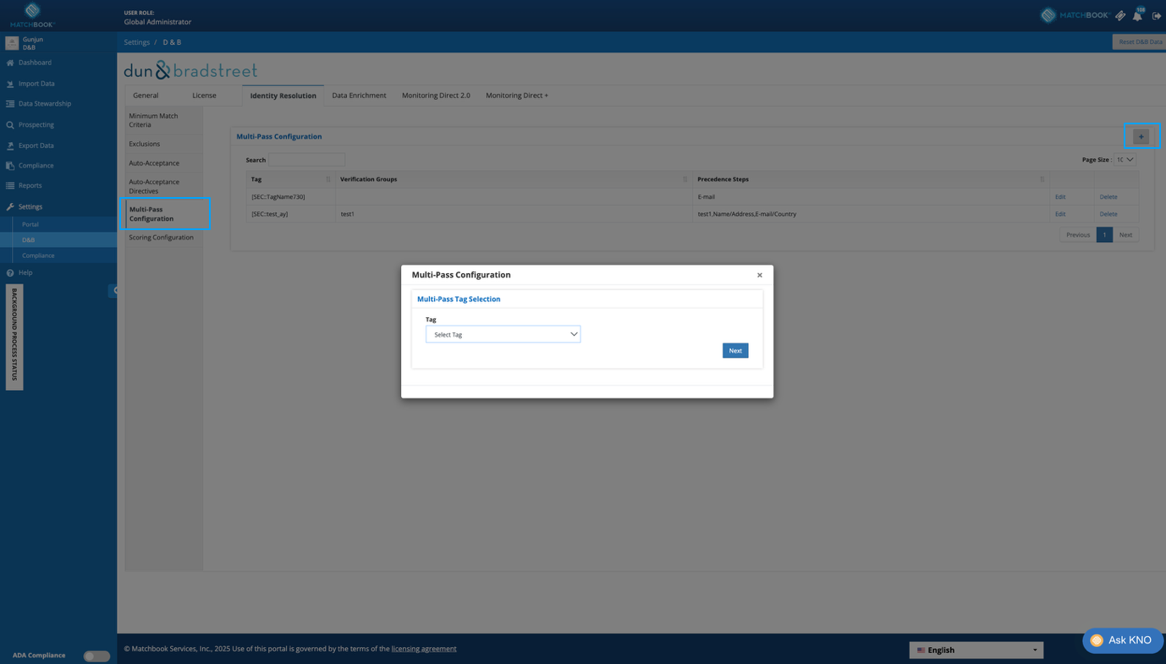Switch to the Data Enrichment tab
This screenshot has height=664, width=1166.
pos(359,96)
